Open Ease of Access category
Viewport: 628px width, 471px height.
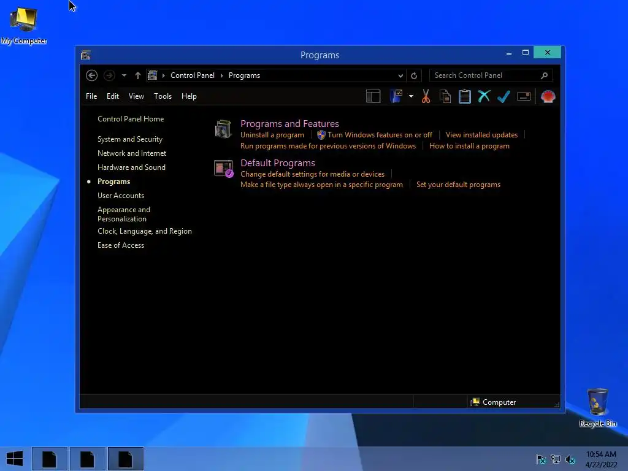[x=121, y=245]
